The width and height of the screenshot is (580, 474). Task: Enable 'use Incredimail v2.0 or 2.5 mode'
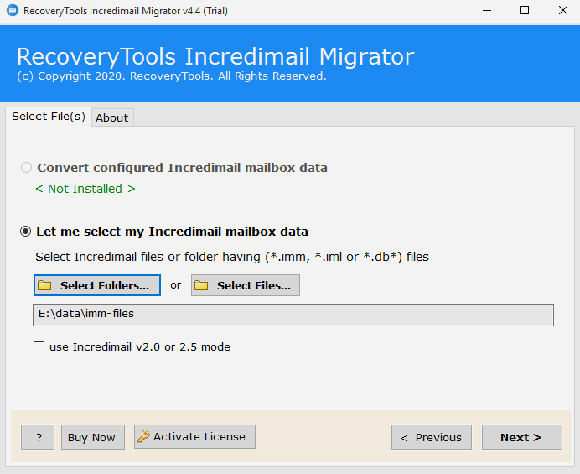[39, 347]
